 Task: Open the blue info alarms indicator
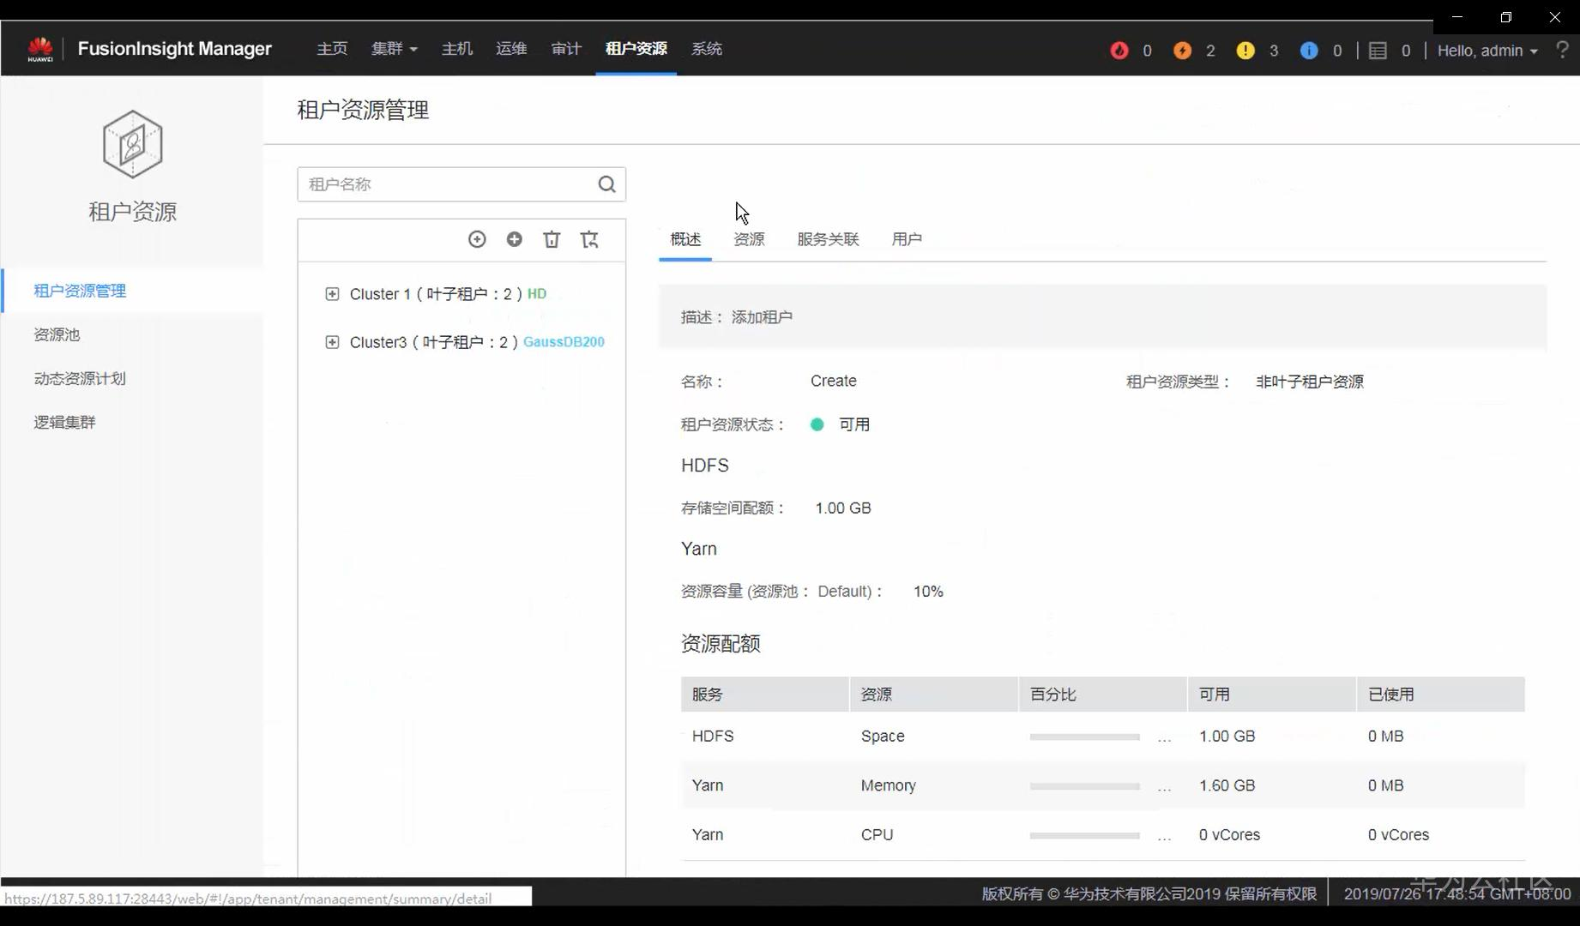point(1309,51)
